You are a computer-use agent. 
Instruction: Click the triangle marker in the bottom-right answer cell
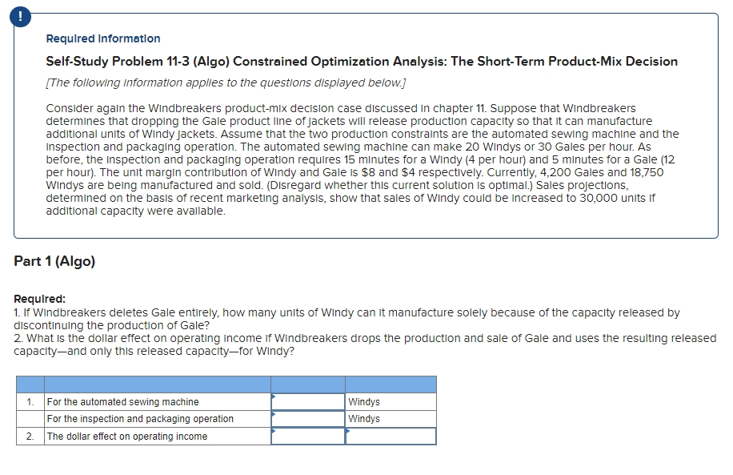pos(347,431)
